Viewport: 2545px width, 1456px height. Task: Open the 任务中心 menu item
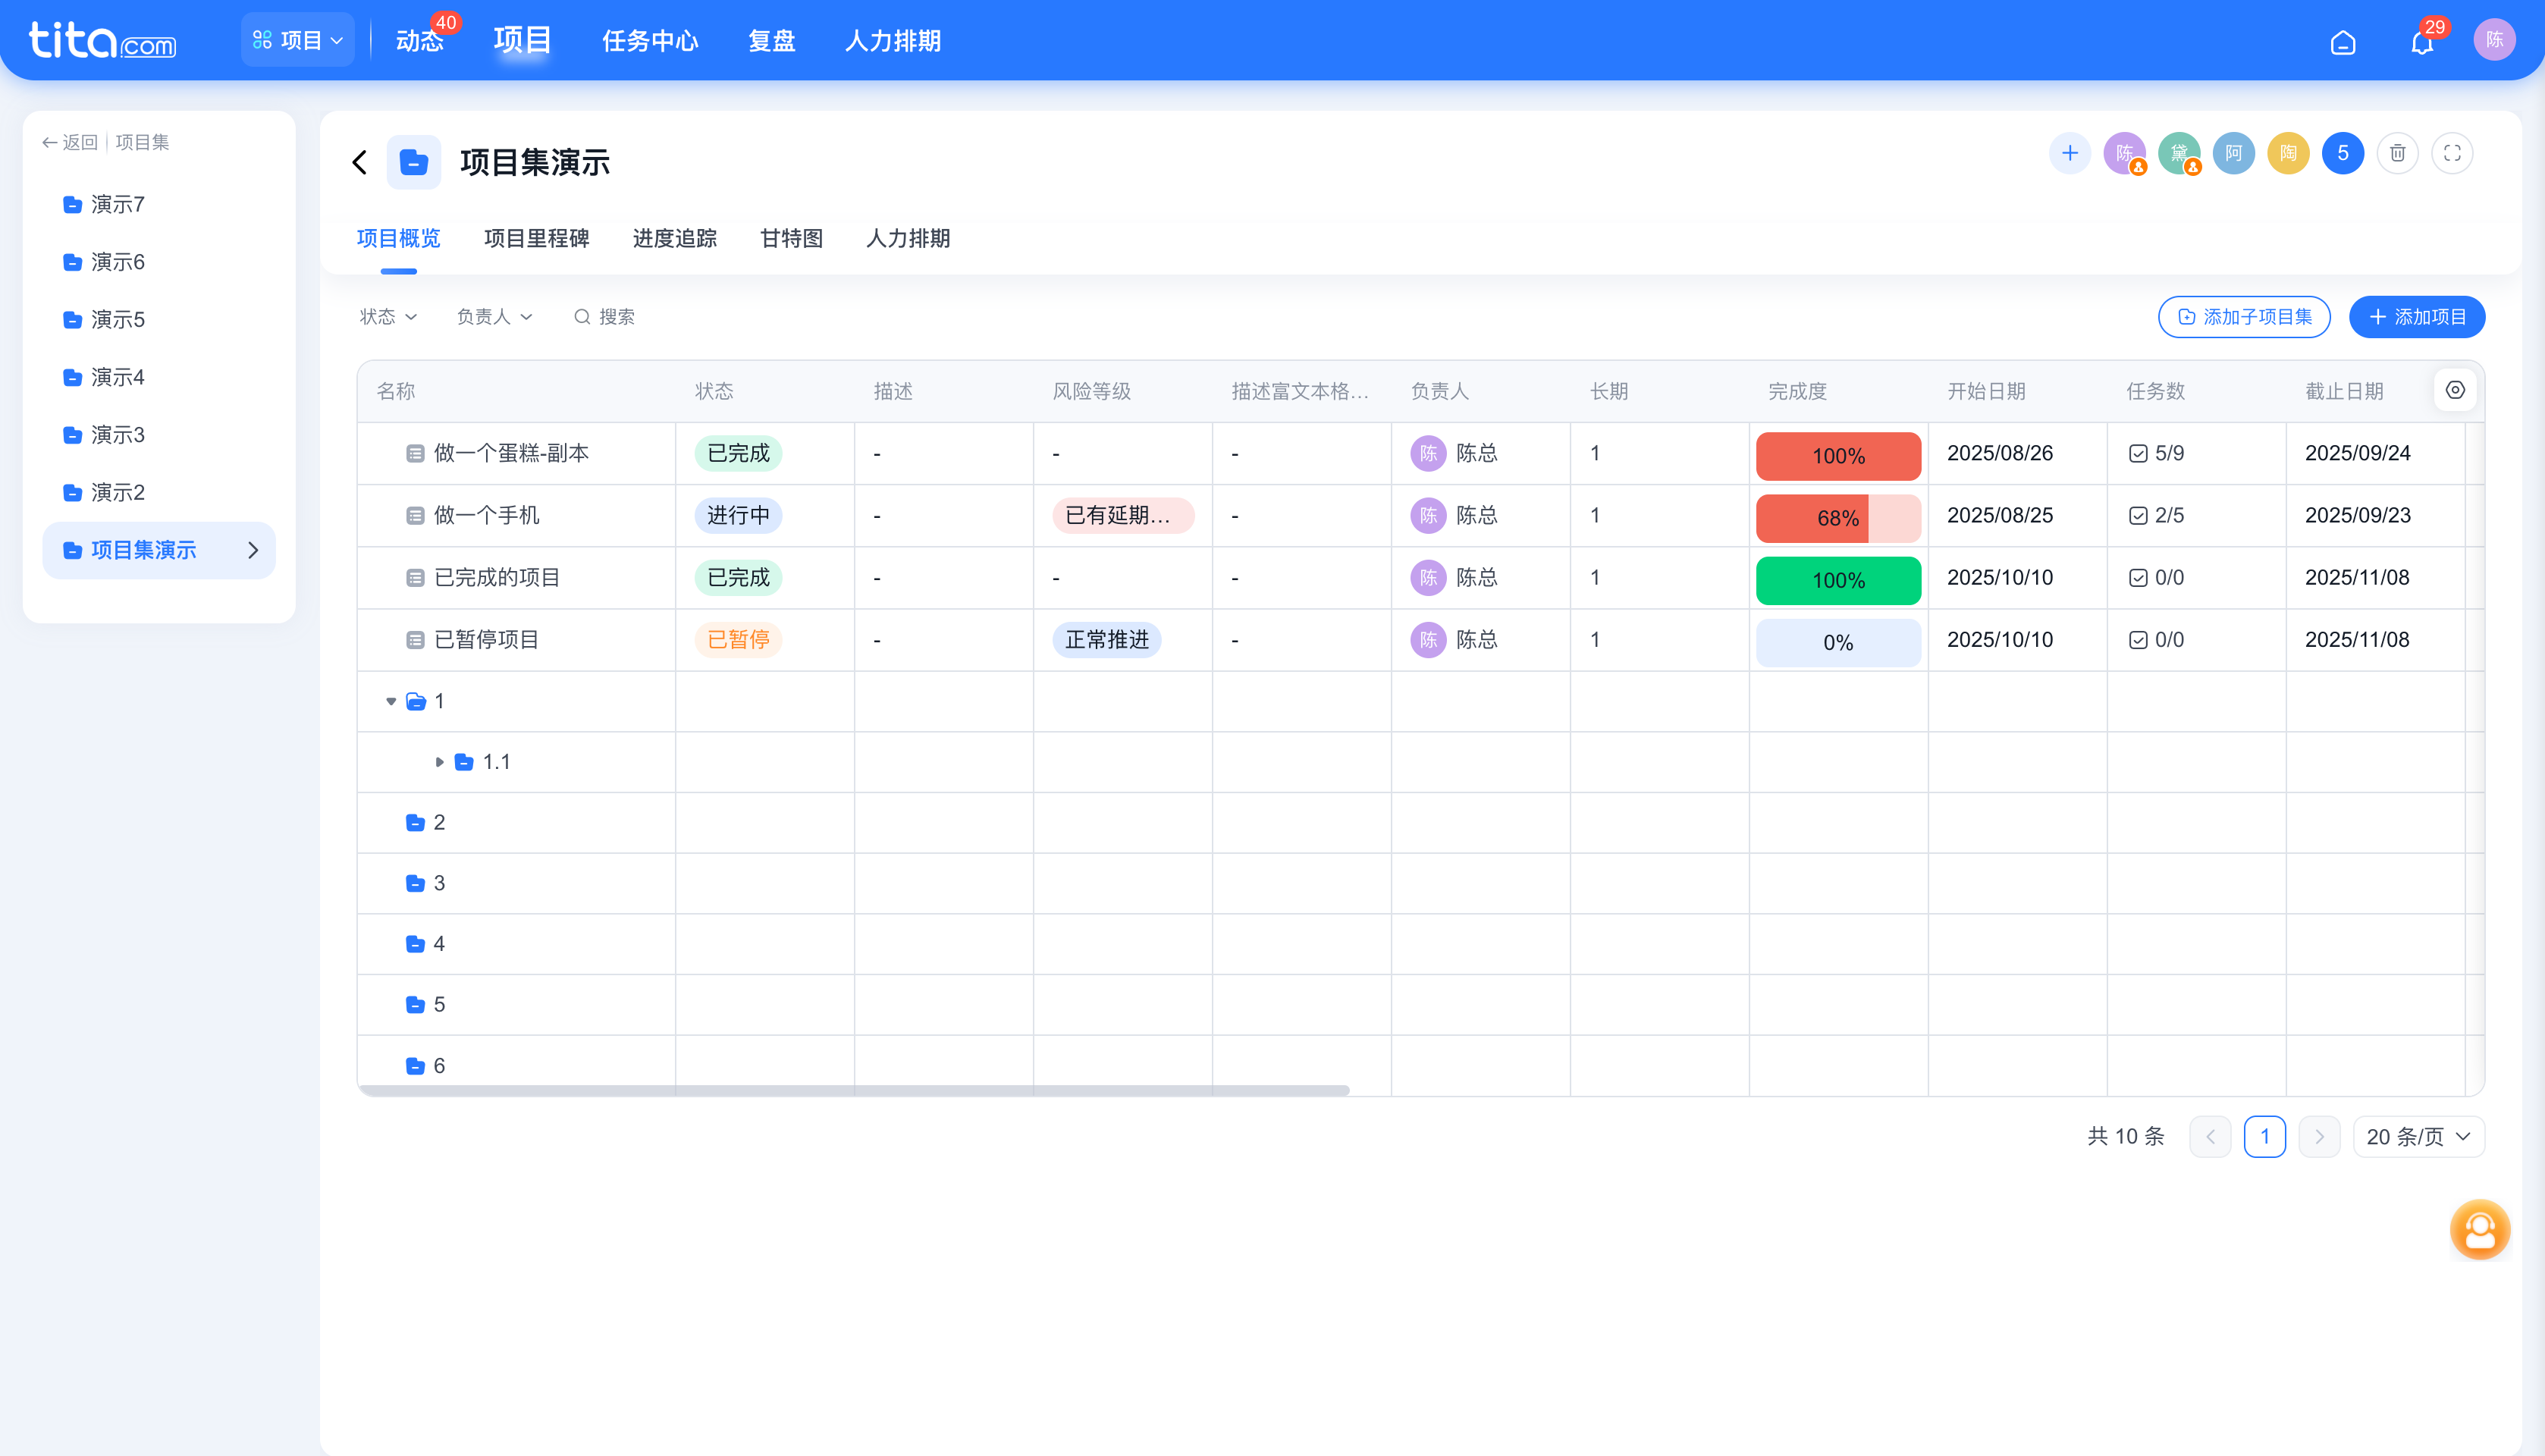pos(650,41)
